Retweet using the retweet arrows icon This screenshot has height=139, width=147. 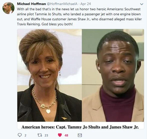click(x=40, y=135)
